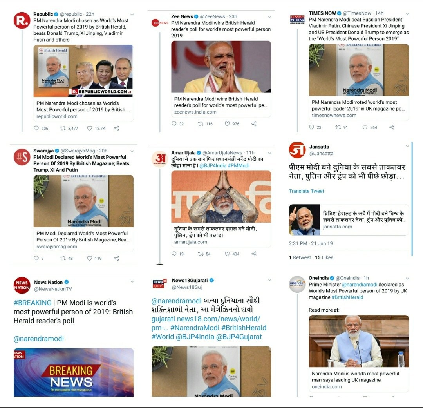Open the Republic profile avatar
Viewport: 423px width, 408px height.
tap(22, 20)
